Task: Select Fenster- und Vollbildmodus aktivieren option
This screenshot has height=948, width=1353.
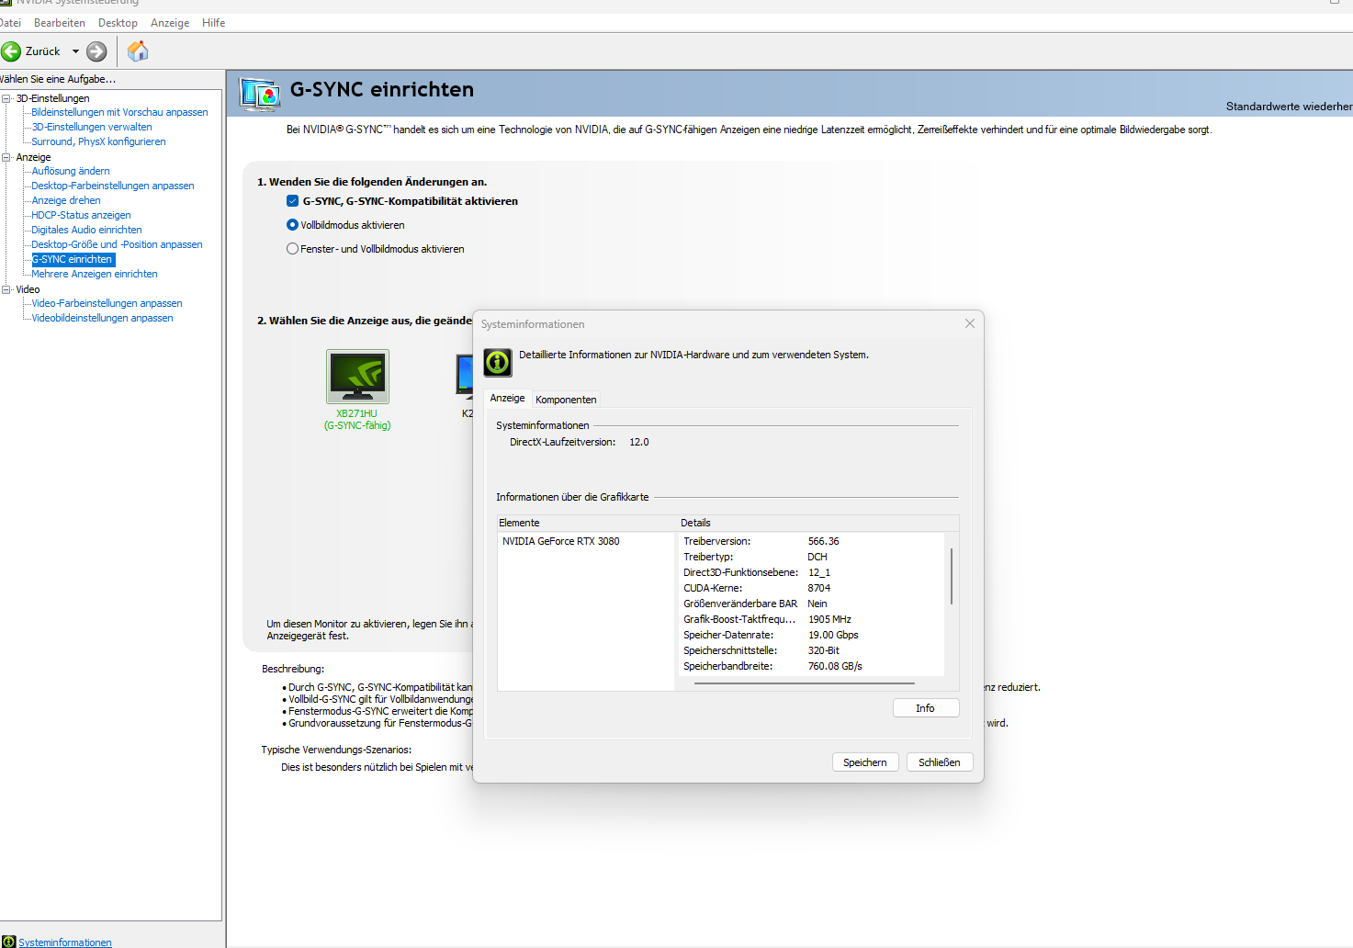Action: click(292, 249)
